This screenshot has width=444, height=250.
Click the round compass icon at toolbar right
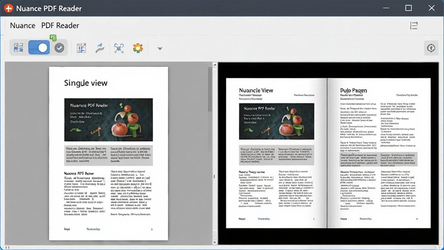point(431,48)
